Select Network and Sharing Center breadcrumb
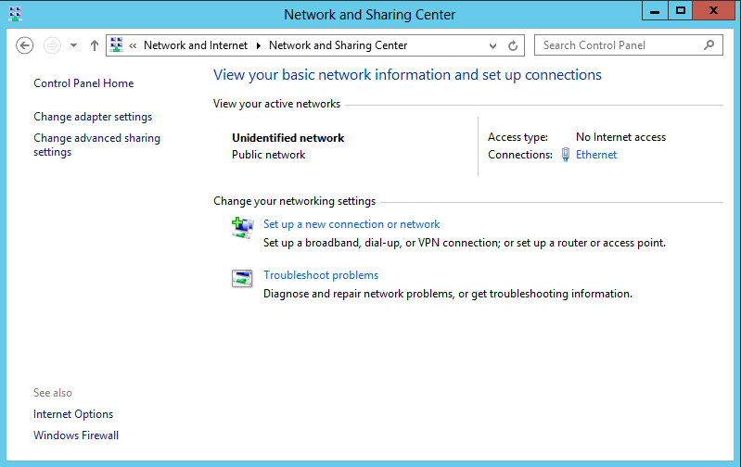 click(x=338, y=45)
